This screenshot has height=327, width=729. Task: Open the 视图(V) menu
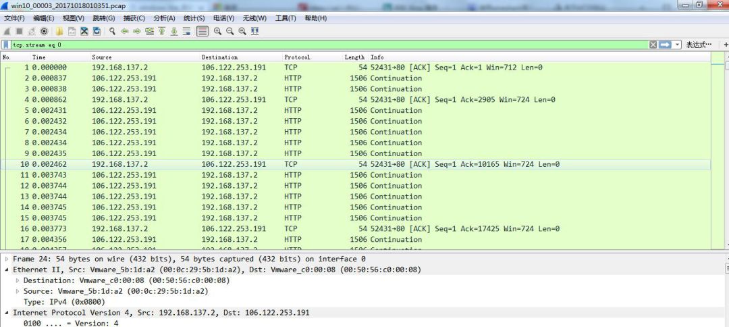74,18
